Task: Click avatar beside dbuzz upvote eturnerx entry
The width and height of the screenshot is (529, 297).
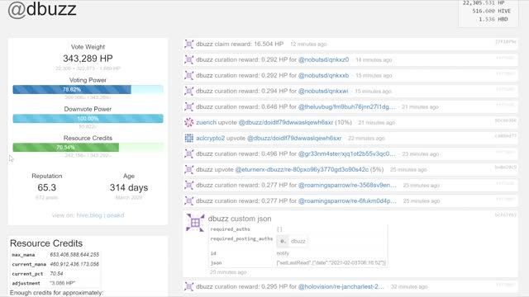Action: pyautogui.click(x=189, y=169)
